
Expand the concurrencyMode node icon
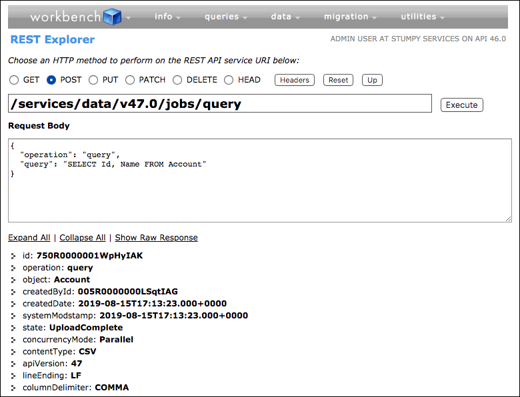pyautogui.click(x=13, y=340)
